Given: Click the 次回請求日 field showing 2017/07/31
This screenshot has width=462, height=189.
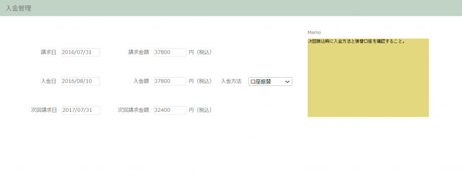Looking at the screenshot, I should 81,110.
